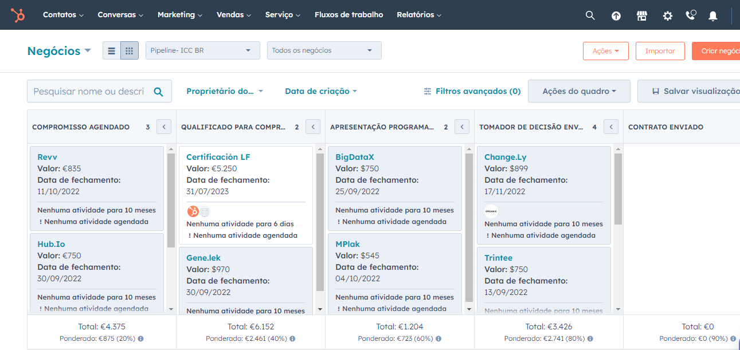Click the upgrade arrow icon in navbar
Image resolution: width=740 pixels, height=350 pixels.
[x=616, y=15]
